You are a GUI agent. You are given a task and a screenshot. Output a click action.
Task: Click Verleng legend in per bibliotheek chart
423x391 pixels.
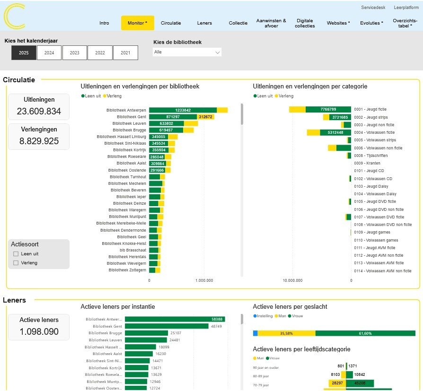(x=112, y=96)
